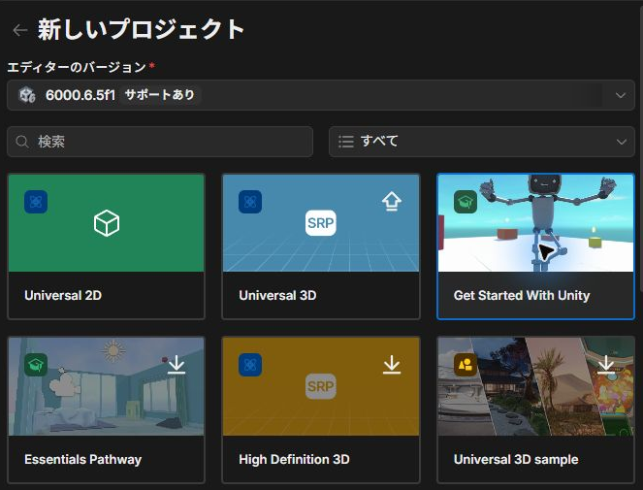Viewport: 643px width, 490px height.
Task: Click the cube icon on Universal 2D card
Action: [107, 223]
